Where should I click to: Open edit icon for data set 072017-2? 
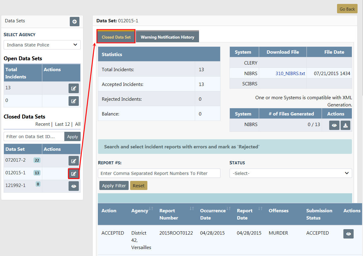click(73, 161)
